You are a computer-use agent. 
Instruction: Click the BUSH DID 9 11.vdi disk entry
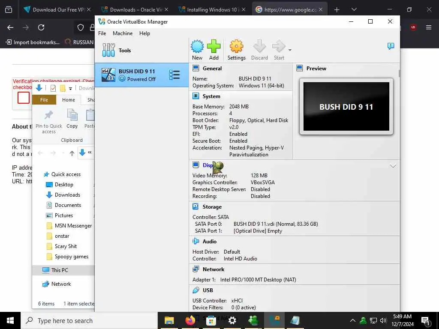point(276,224)
